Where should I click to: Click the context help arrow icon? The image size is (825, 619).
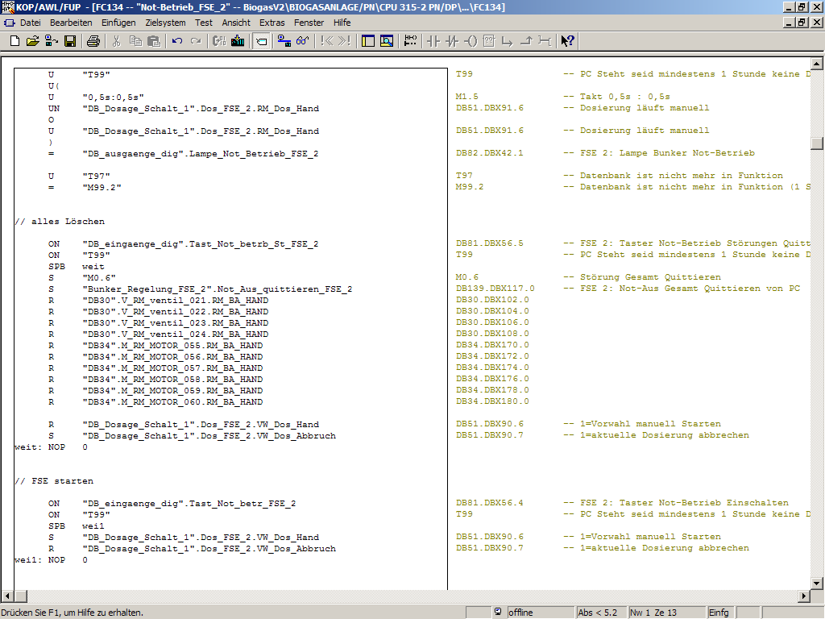(x=567, y=40)
